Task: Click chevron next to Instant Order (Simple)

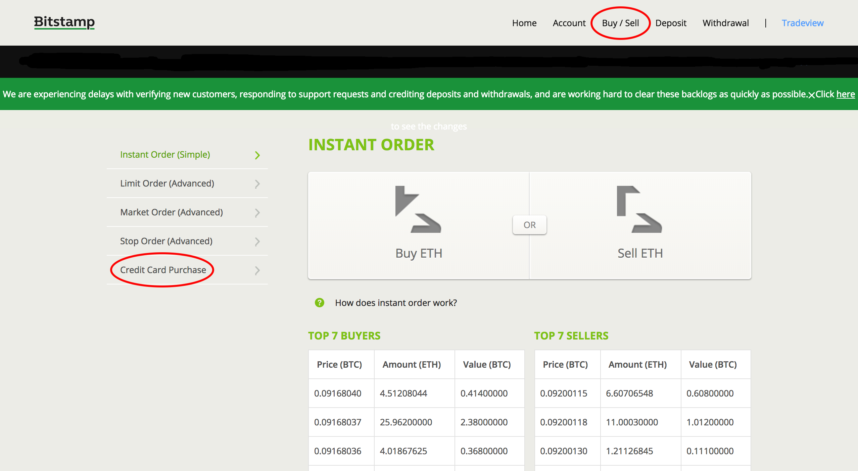Action: coord(257,155)
